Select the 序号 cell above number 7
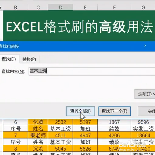155x155 pixels. (15, 129)
